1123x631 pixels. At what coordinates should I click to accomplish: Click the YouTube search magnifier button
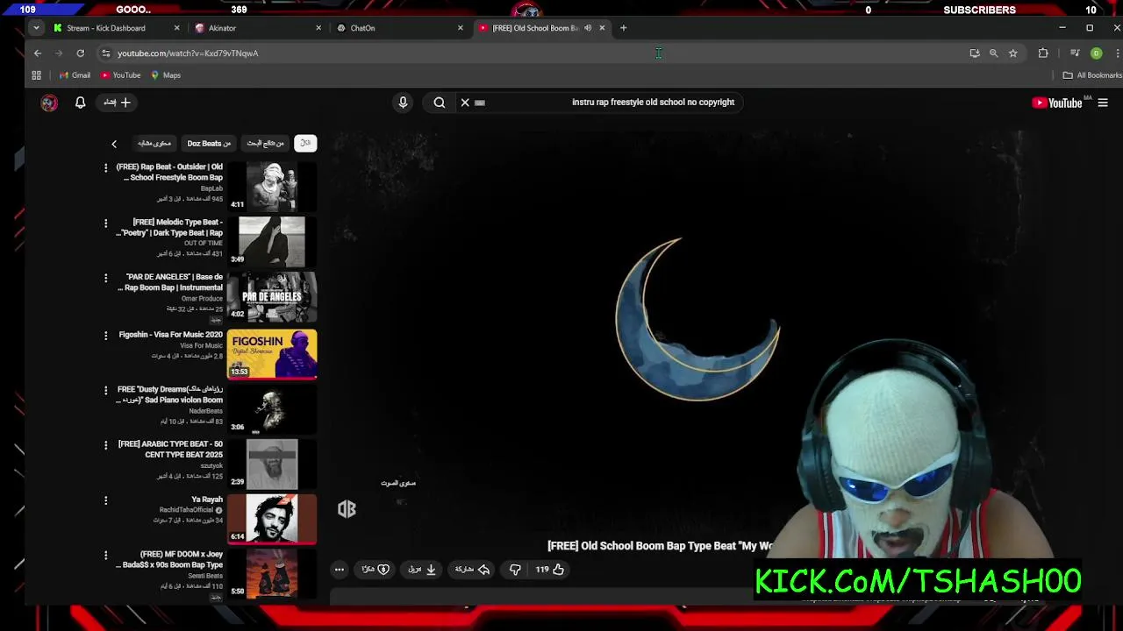point(439,103)
